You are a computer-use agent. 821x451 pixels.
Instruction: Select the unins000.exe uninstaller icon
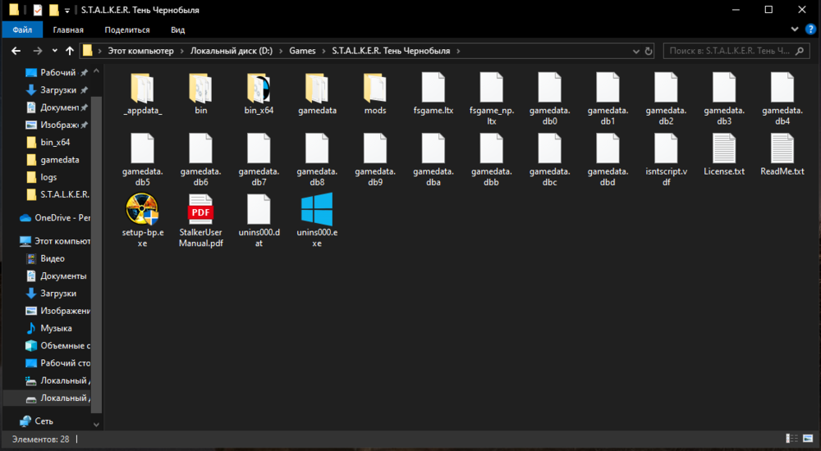[316, 211]
